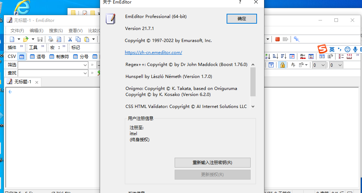Select the 无标题-1 document tab

pos(23,82)
